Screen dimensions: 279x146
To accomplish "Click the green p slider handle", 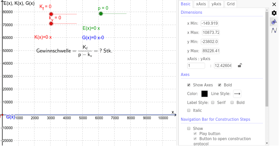I will pyautogui.click(x=101, y=14).
